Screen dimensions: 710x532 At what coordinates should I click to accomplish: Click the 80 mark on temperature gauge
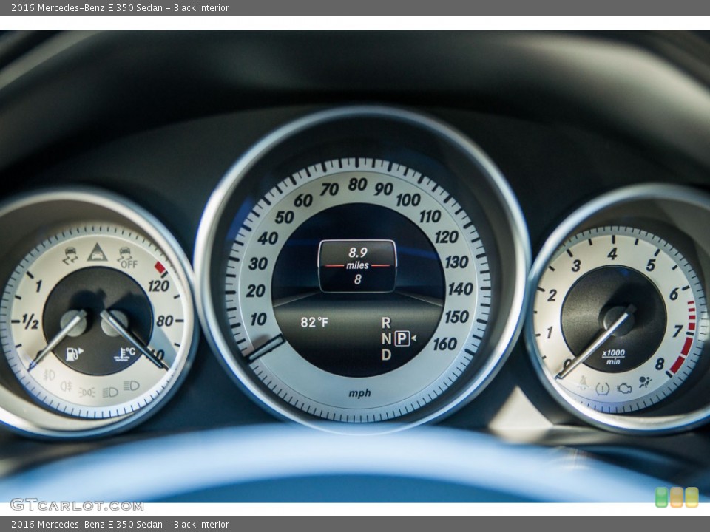point(164,321)
